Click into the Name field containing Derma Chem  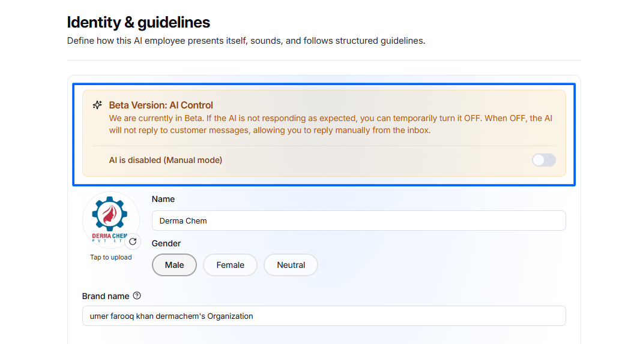(x=358, y=221)
